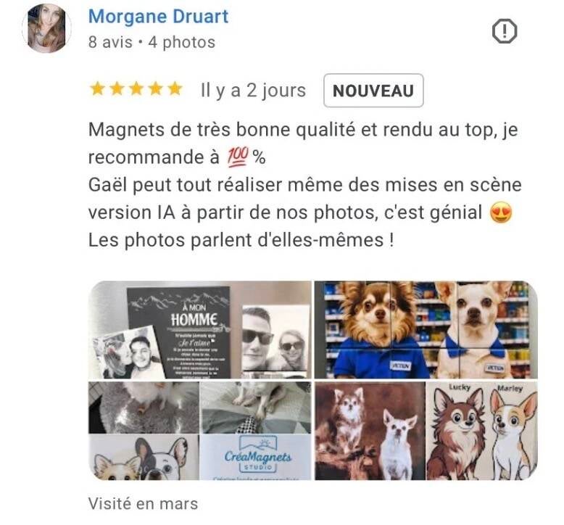Click the red 100 emoji in review
Screen dimensions: 564x525
coord(237,157)
